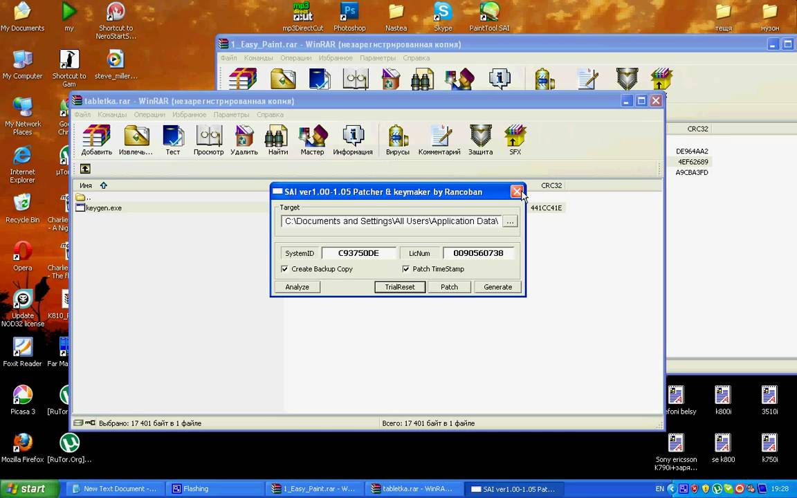Click protect shield icon in 1_Easy_Paint.rar toolbar
The height and width of the screenshot is (498, 797).
(x=627, y=79)
